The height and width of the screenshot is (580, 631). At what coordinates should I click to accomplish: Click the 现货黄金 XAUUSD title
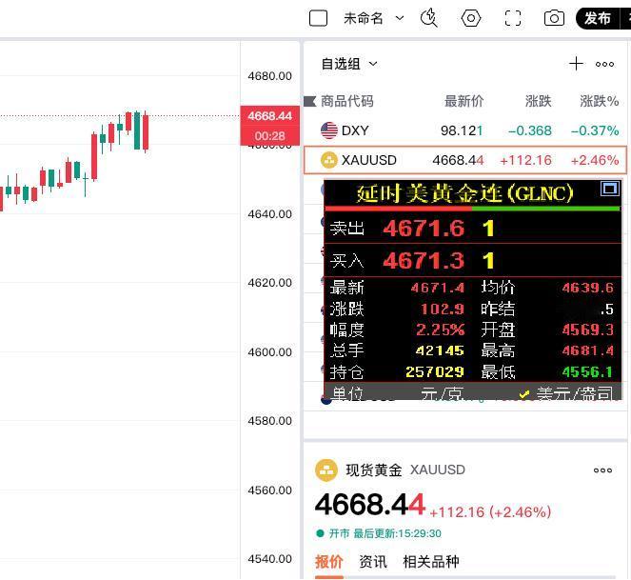click(x=405, y=470)
